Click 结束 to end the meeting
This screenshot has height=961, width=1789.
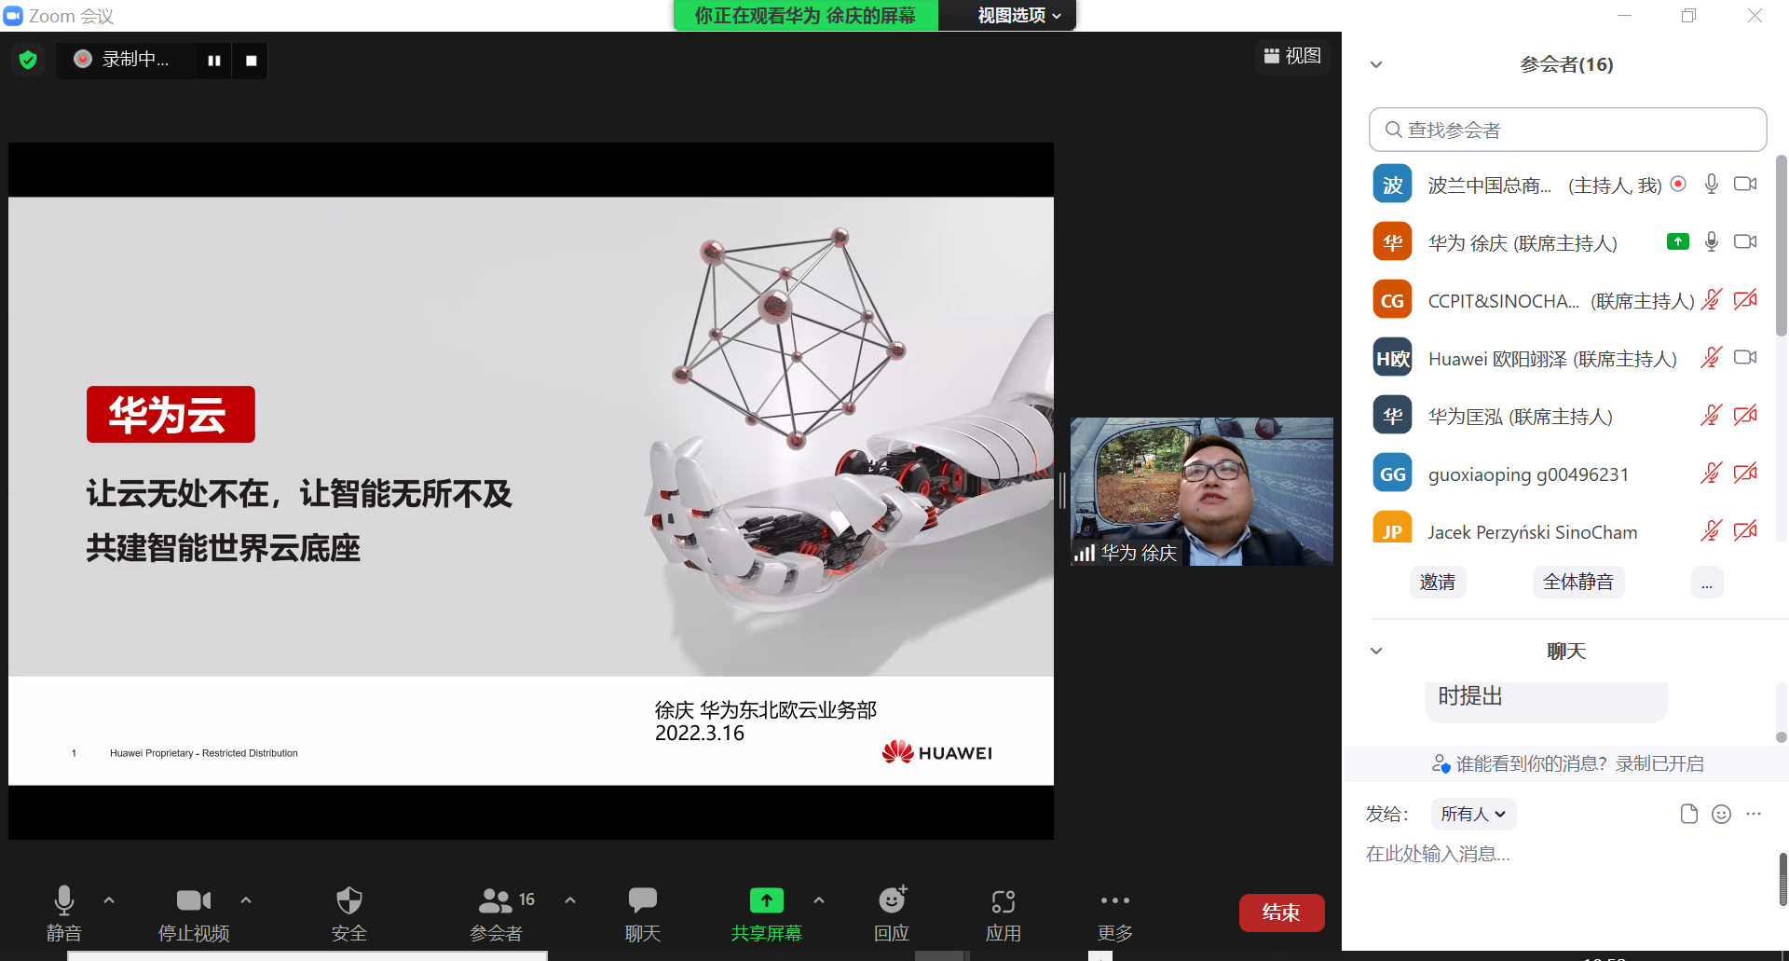pos(1281,913)
